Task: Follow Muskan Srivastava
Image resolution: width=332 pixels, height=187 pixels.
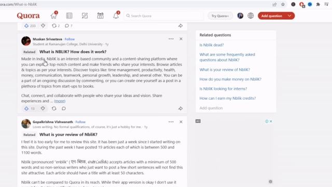Action: [70, 39]
